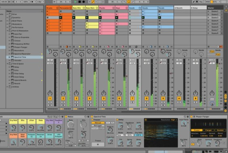This screenshot has width=228, height=153.
Task: Toggle the Key map mode button
Action: click(x=201, y=2)
